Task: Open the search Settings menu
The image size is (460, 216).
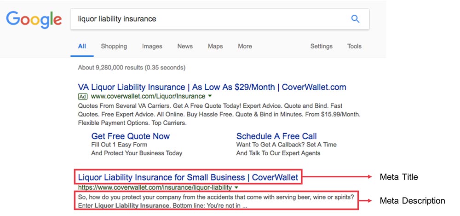Action: [x=321, y=46]
